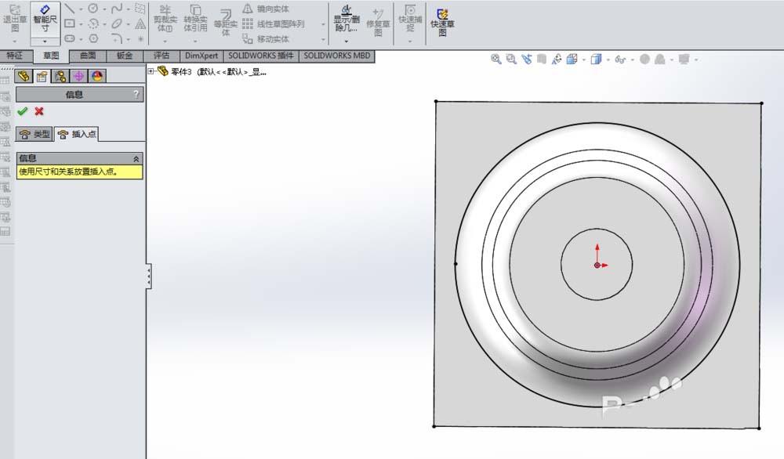Confirm with the green checkmark
This screenshot has width=784, height=459.
click(22, 111)
